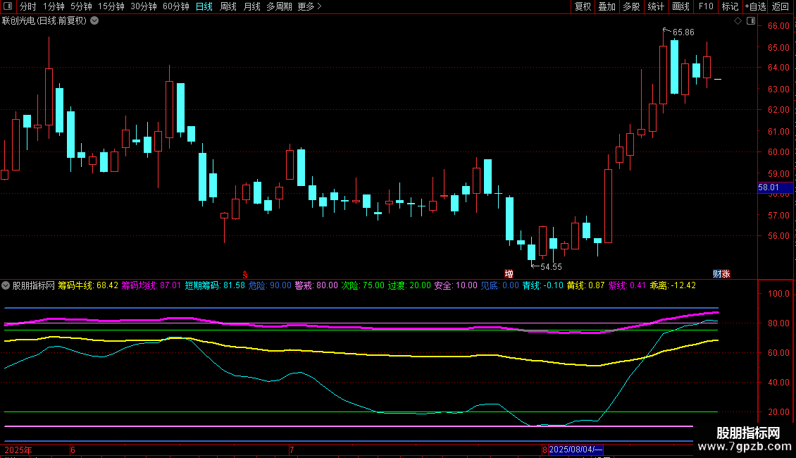Open the 复权 adjustment option

pyautogui.click(x=583, y=7)
